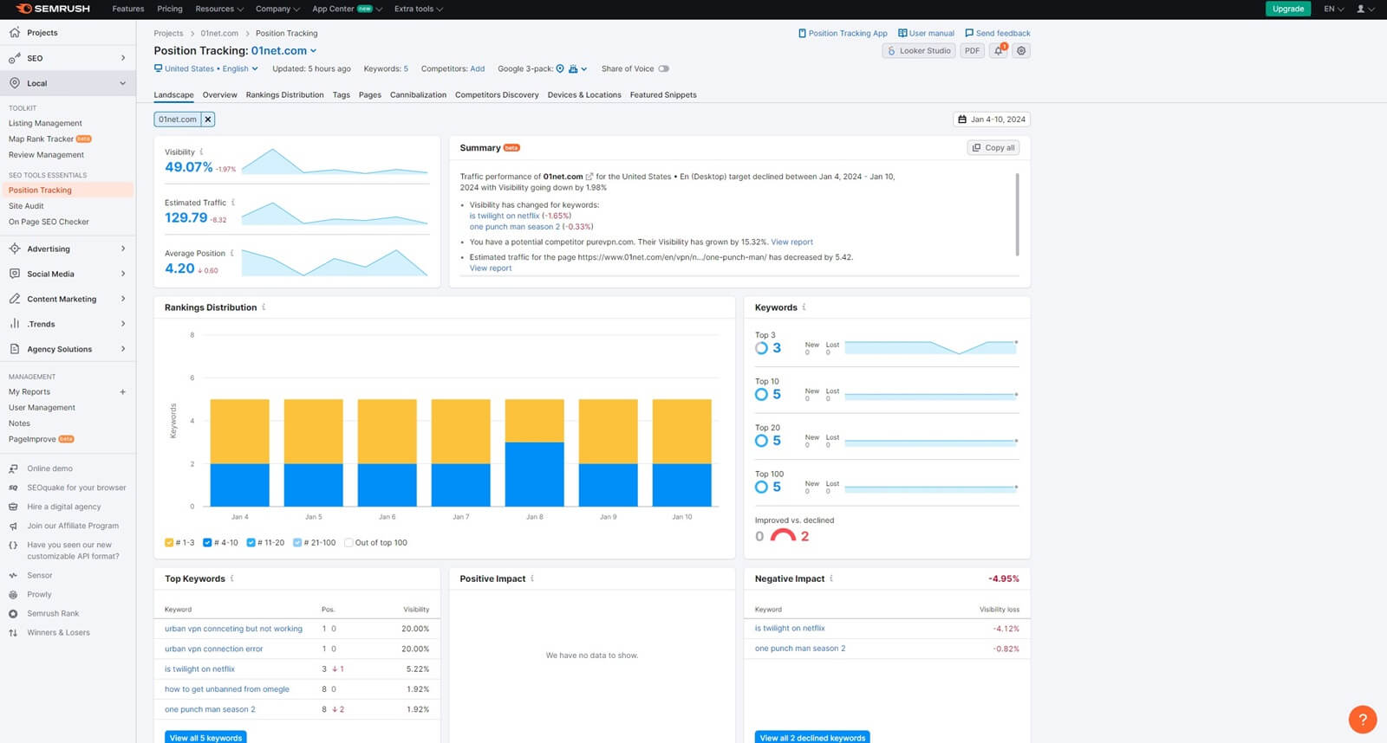Open the Featured Snippets tab
The image size is (1387, 743).
click(663, 95)
